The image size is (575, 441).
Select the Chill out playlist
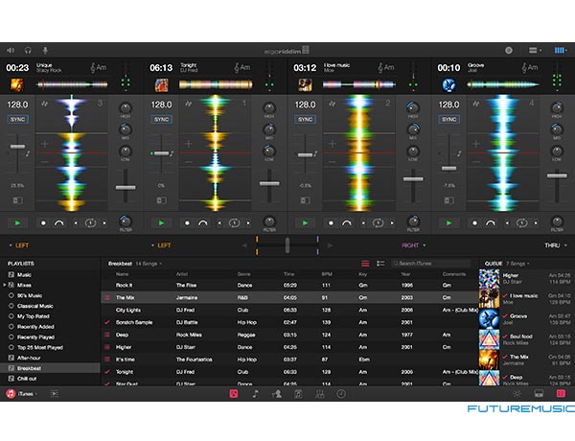[x=27, y=379]
